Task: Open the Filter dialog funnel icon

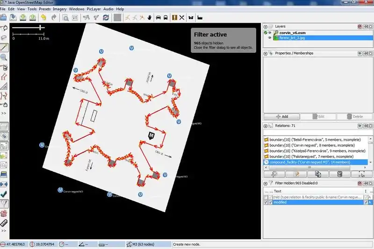Action: [4, 204]
